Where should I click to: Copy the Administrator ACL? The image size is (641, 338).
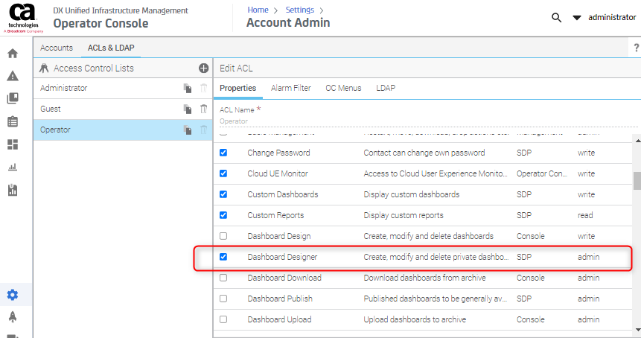coord(188,89)
